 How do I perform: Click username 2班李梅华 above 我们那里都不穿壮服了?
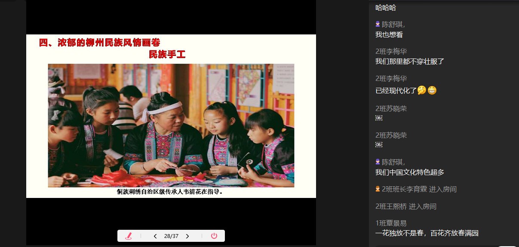[391, 51]
